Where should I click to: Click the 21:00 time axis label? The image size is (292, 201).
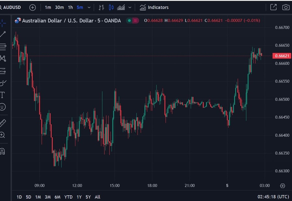[x=189, y=185]
